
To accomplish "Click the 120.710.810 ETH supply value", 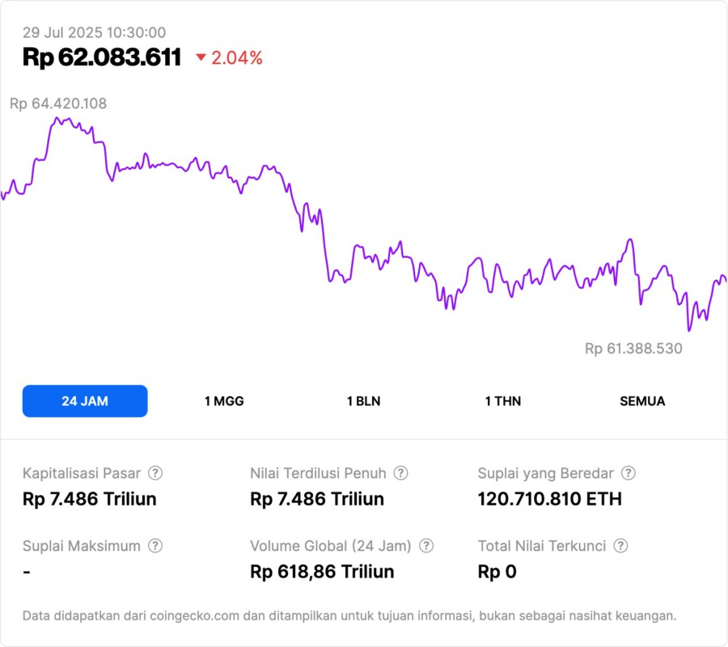I will [x=550, y=499].
